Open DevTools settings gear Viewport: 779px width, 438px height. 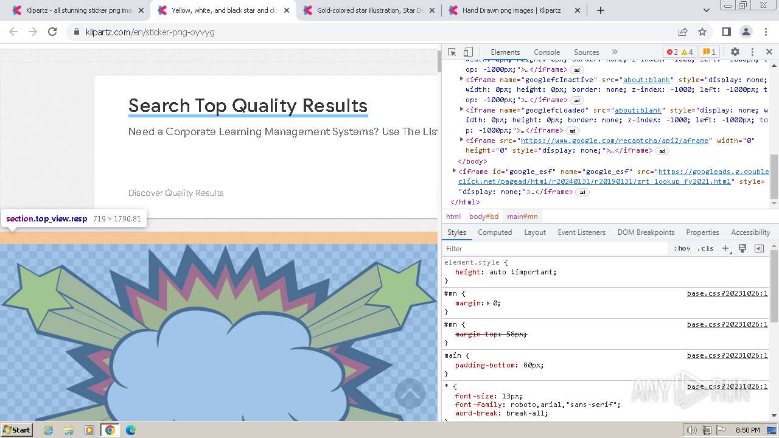(735, 52)
